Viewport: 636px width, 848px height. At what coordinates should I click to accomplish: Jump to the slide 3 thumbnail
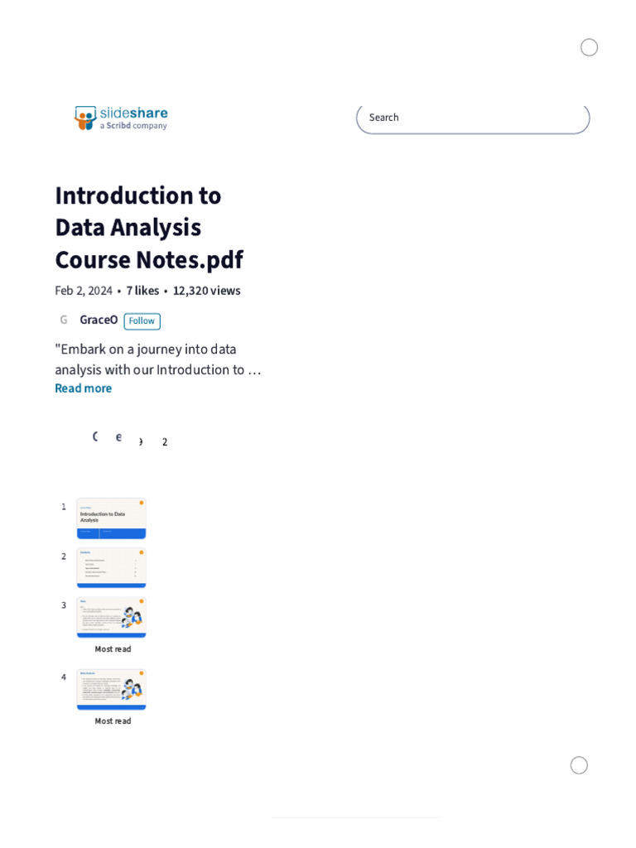click(111, 617)
